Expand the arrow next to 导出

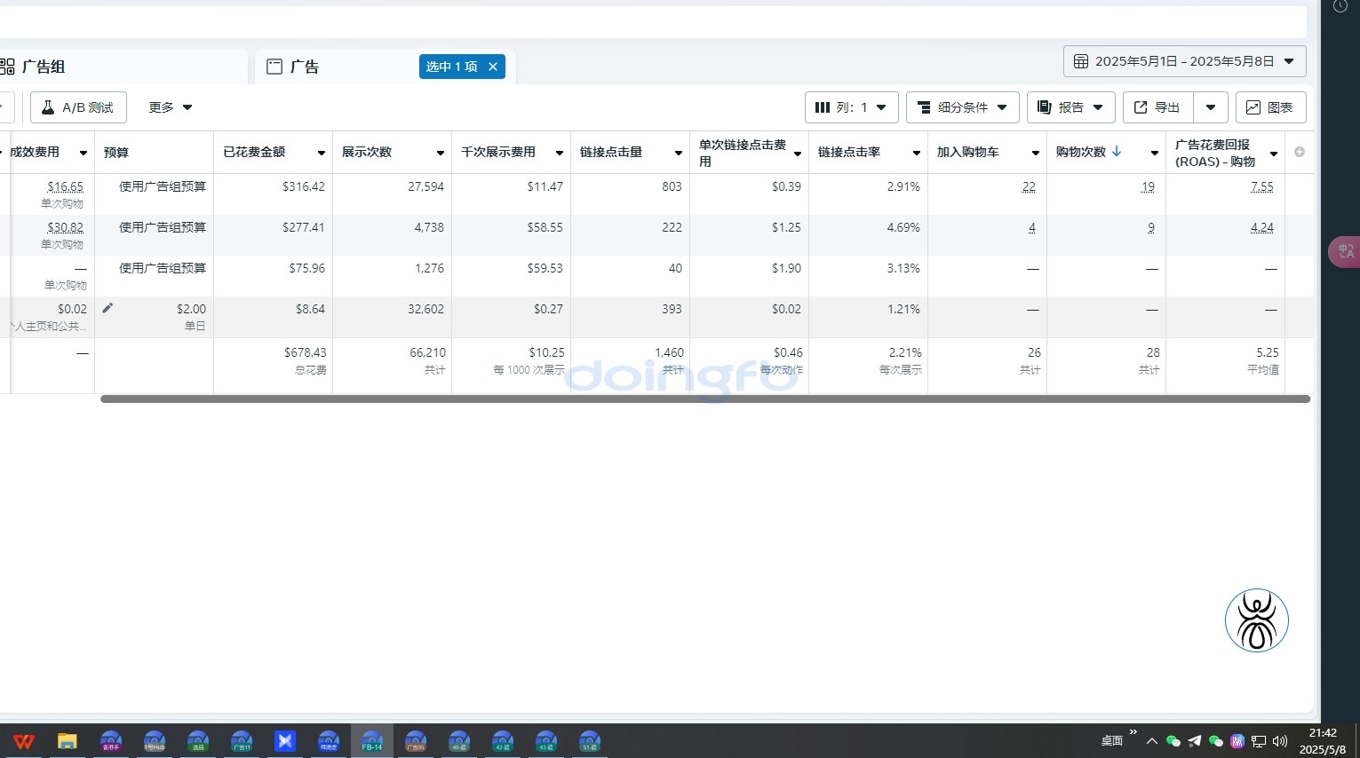(1211, 107)
